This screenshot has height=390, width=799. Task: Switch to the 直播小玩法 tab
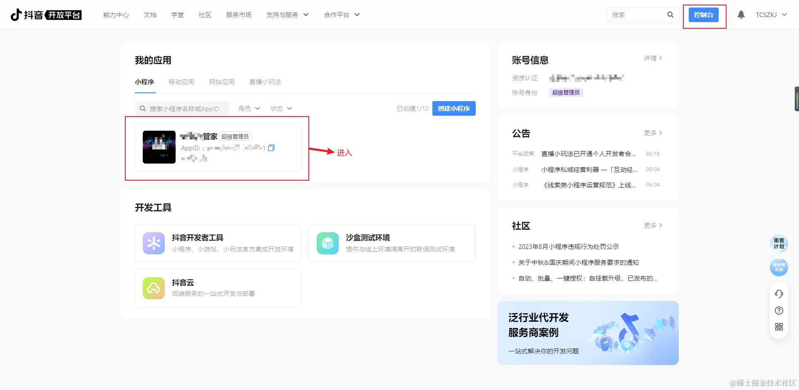pyautogui.click(x=265, y=82)
